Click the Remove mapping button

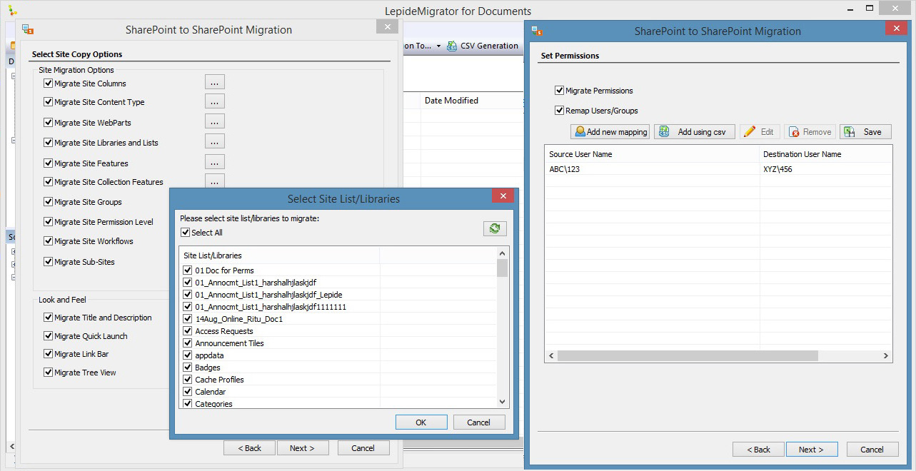810,132
